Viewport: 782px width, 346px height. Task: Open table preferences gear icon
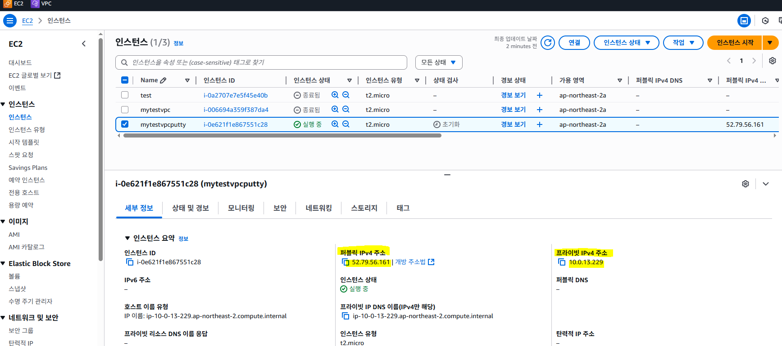coord(773,61)
